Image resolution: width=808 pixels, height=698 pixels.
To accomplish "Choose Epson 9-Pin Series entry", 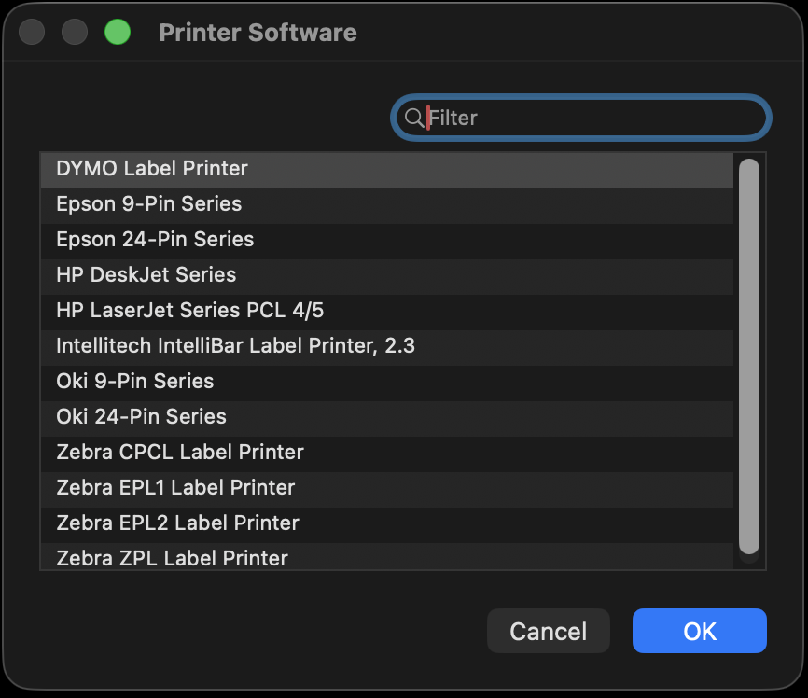I will 148,204.
